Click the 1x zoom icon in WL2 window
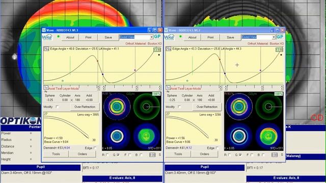The image size is (326, 183). pyautogui.click(x=168, y=88)
